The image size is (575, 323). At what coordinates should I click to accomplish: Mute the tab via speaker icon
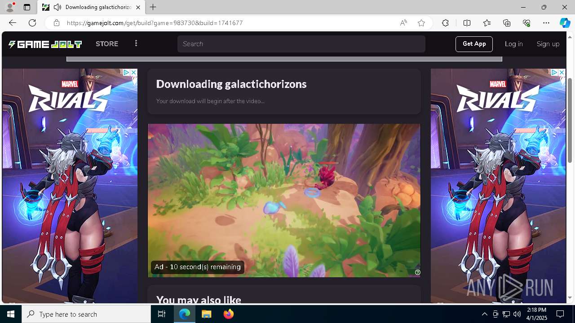57,7
